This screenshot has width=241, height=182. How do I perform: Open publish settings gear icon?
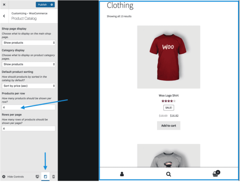(x=52, y=5)
